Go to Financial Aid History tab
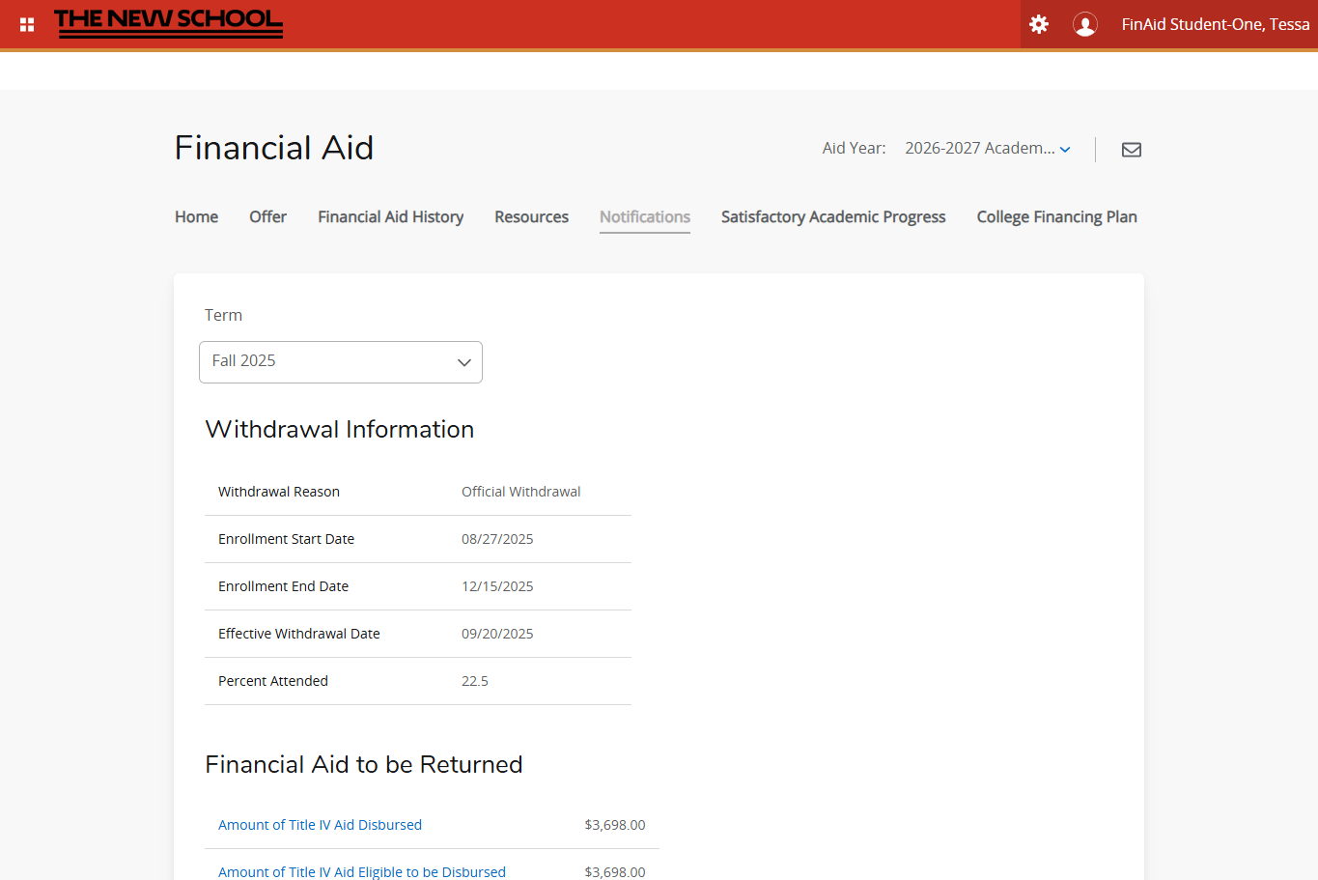This screenshot has height=880, width=1318. click(390, 217)
